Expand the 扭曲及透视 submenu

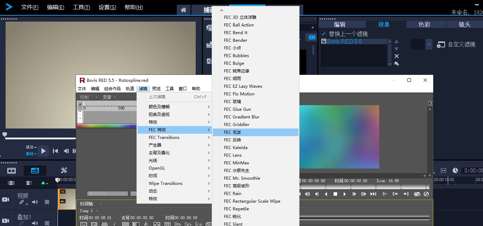174,114
